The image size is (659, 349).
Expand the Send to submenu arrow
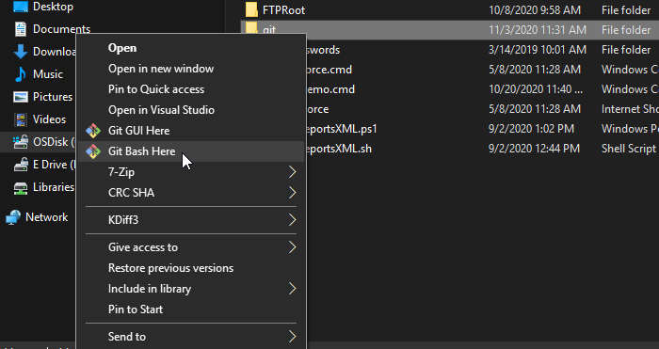coord(292,337)
